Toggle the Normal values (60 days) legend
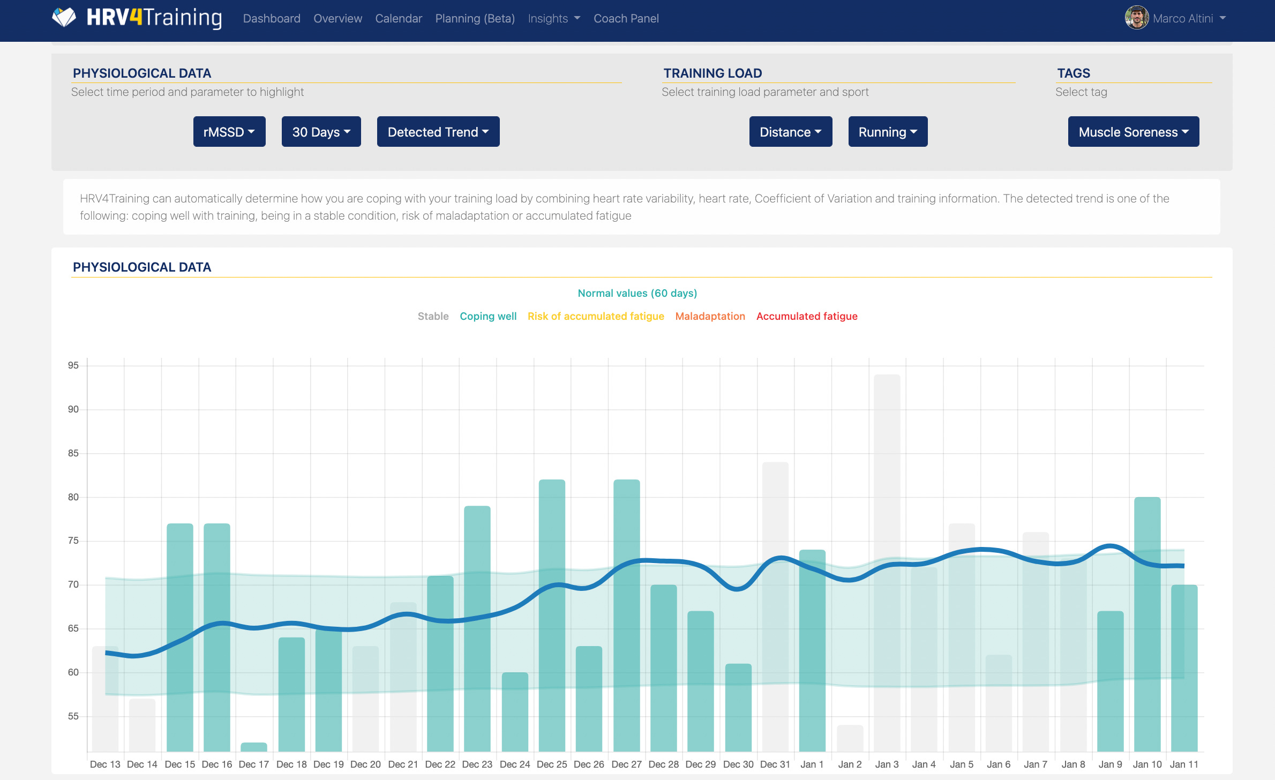The width and height of the screenshot is (1275, 780). coord(637,293)
